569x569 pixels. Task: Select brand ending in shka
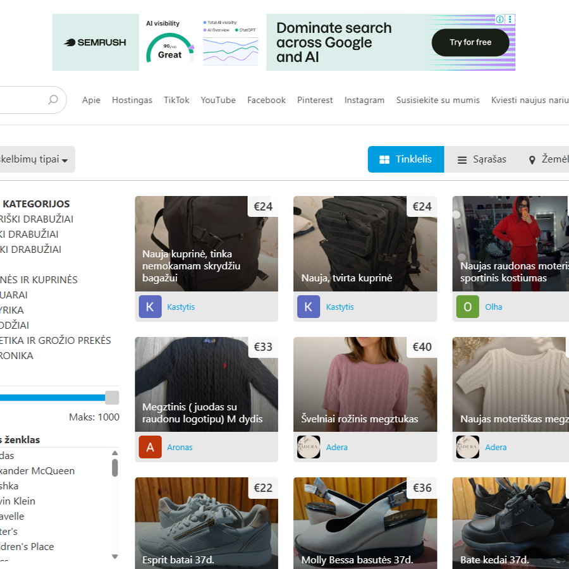pyautogui.click(x=9, y=486)
